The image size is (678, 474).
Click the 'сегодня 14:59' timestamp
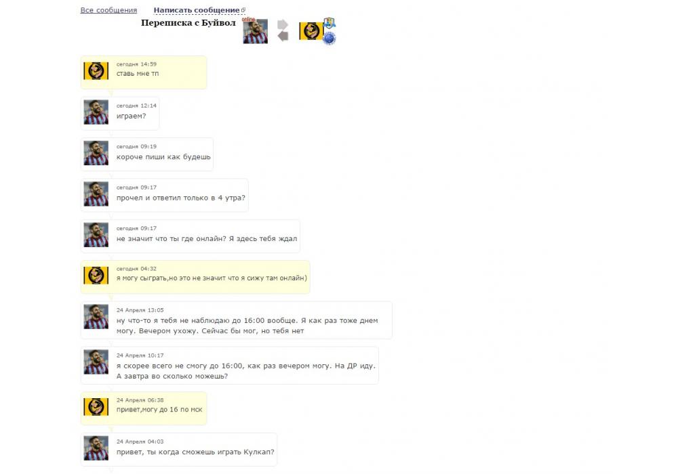136,64
